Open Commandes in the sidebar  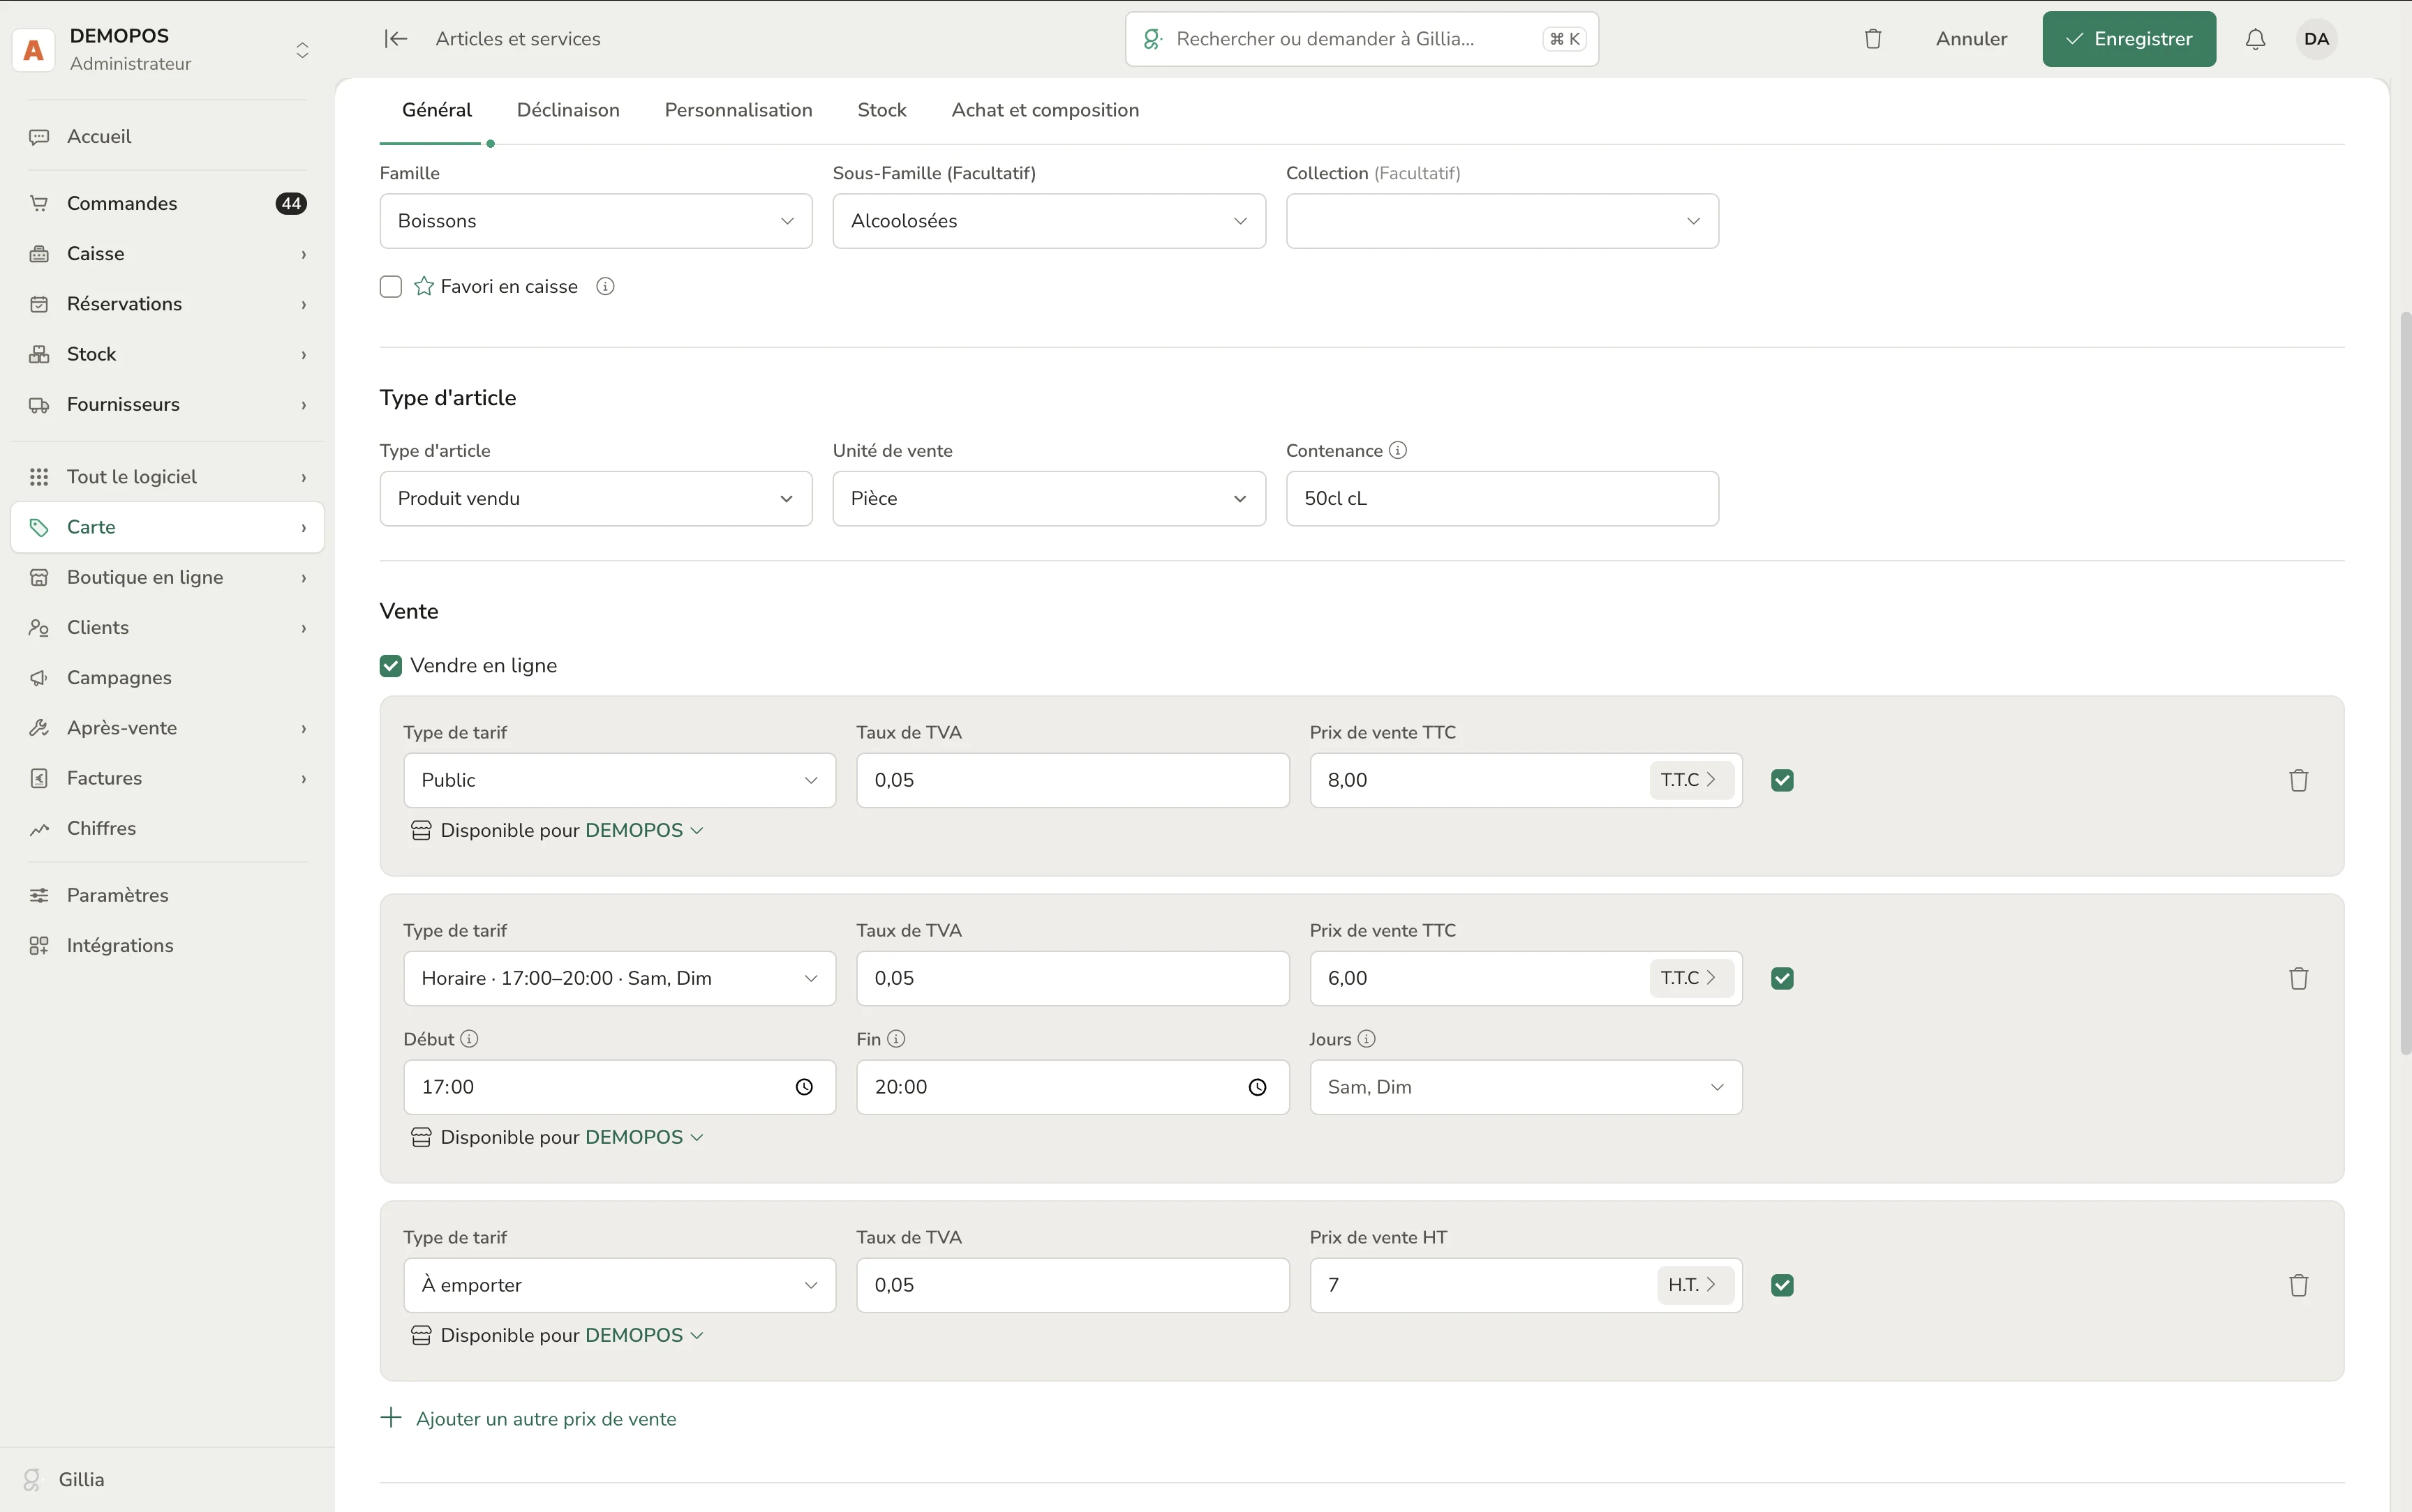pos(166,203)
